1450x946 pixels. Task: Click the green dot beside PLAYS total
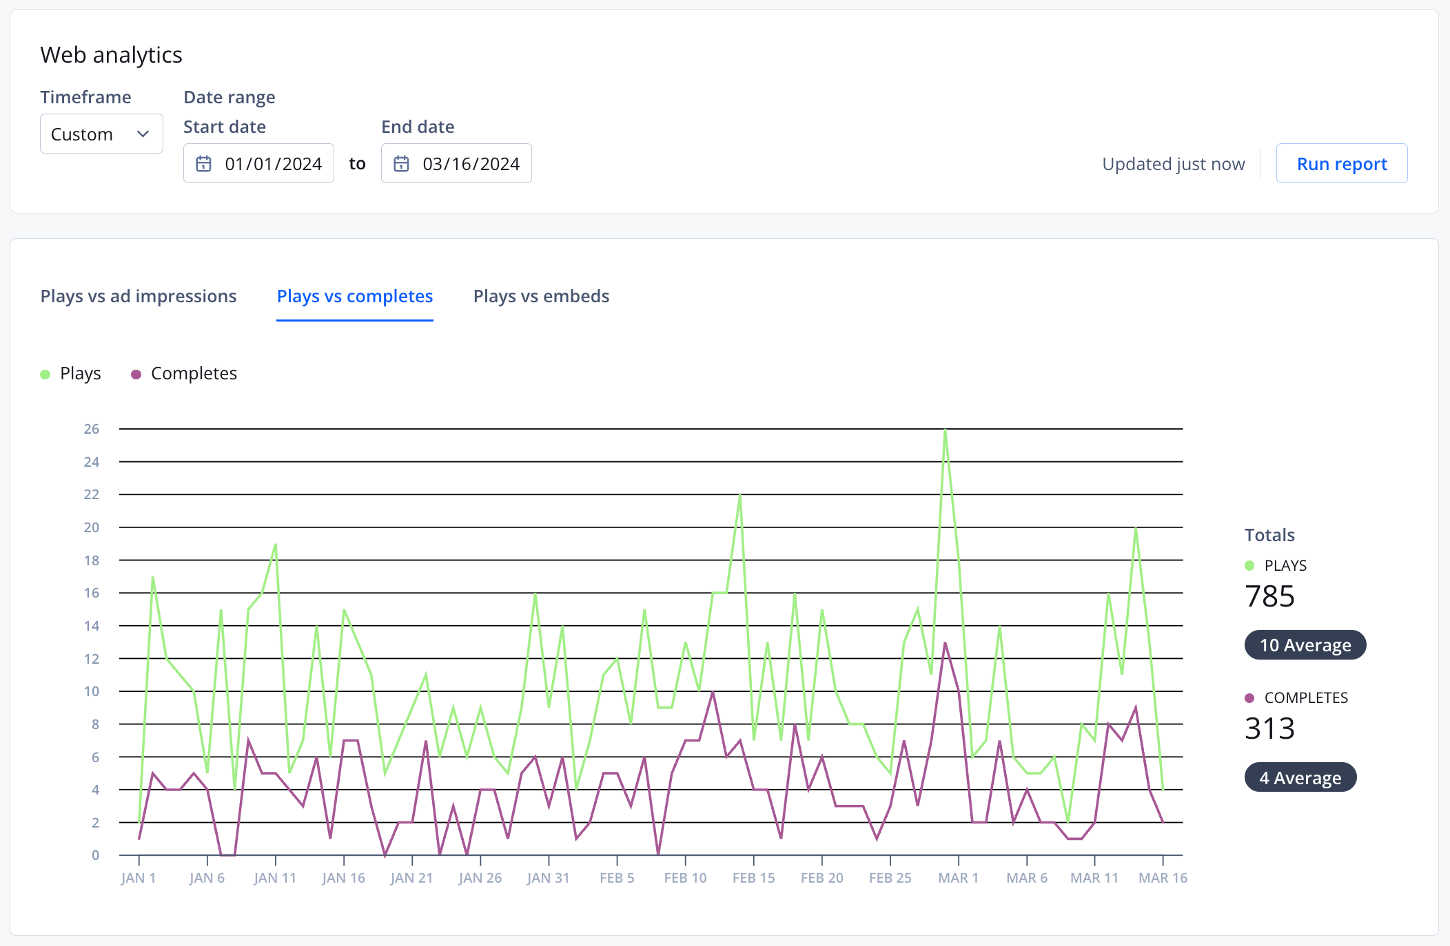[x=1249, y=566]
